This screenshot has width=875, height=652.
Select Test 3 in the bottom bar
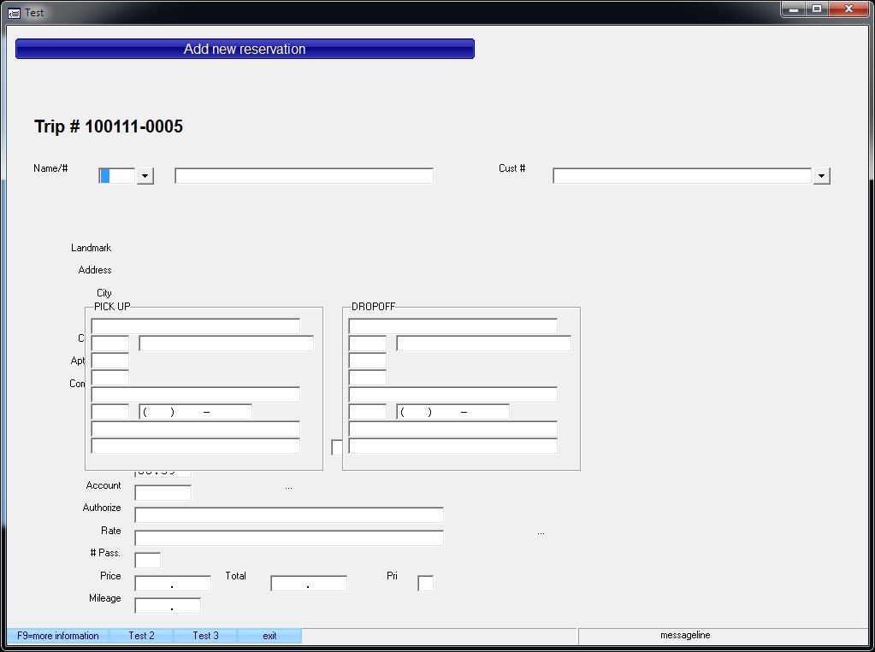coord(205,636)
